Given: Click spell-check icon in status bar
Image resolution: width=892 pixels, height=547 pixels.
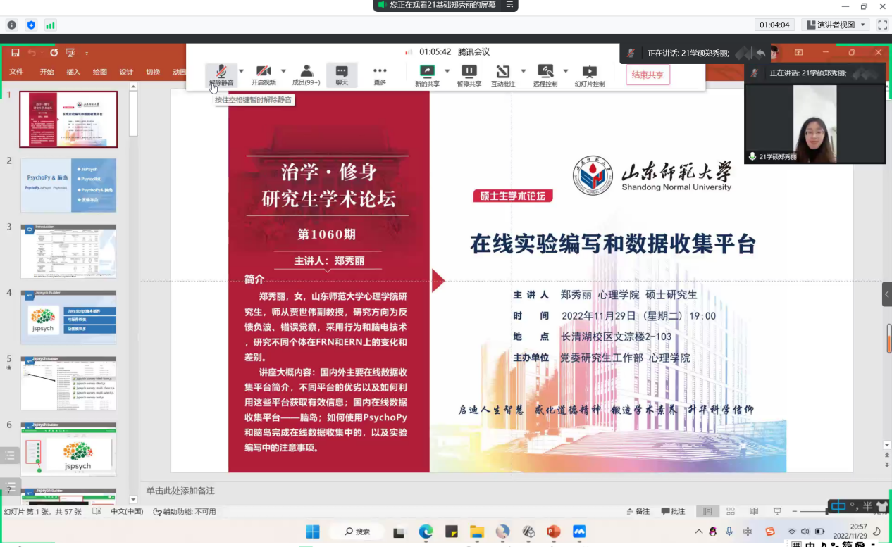Looking at the screenshot, I should (96, 512).
